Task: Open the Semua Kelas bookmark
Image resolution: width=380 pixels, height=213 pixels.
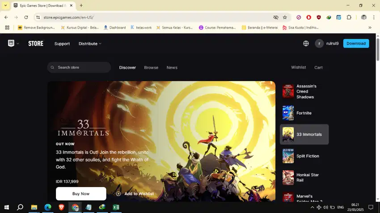Action: pos(174,28)
